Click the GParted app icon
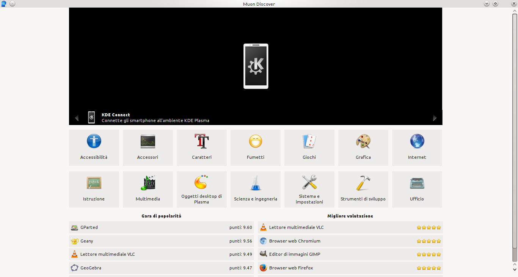Image resolution: width=518 pixels, height=277 pixels. pos(74,227)
